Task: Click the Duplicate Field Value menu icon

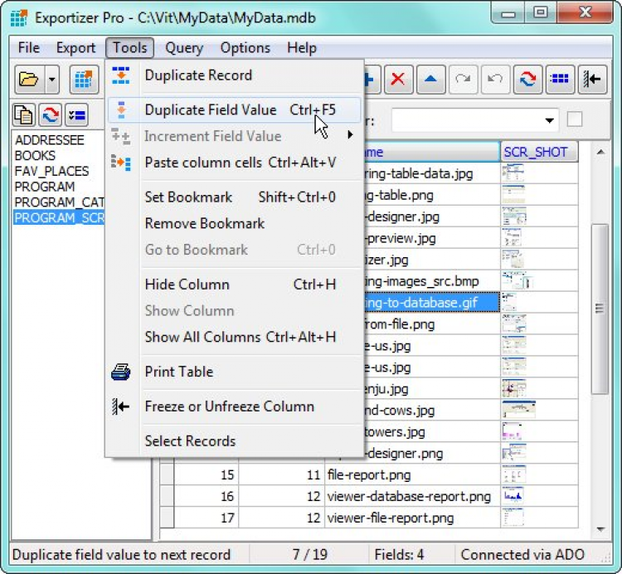Action: 121,109
